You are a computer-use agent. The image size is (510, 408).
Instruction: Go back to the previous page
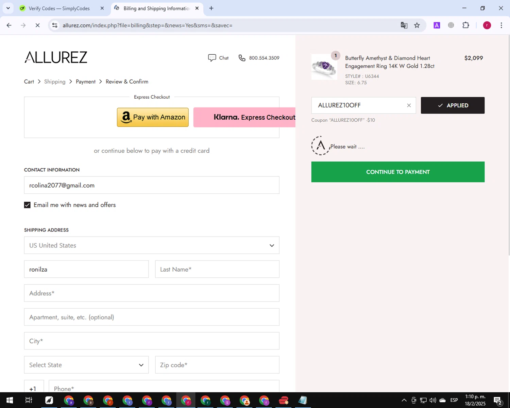9,25
